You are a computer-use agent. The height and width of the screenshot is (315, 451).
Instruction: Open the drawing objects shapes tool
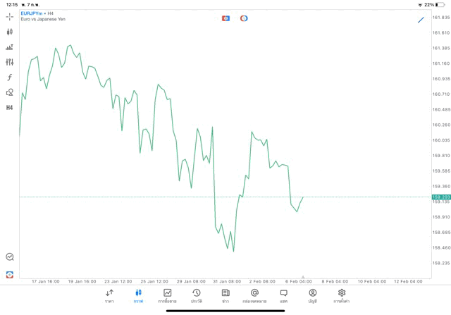(9, 92)
